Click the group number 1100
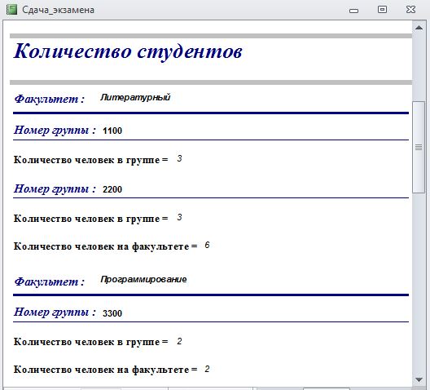The height and width of the screenshot is (390, 430). point(112,131)
